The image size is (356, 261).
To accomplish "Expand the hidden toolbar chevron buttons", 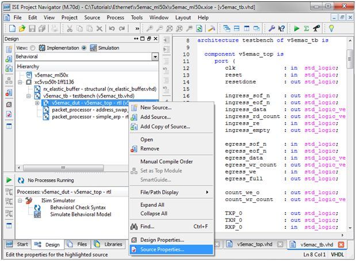I will 137,29.
